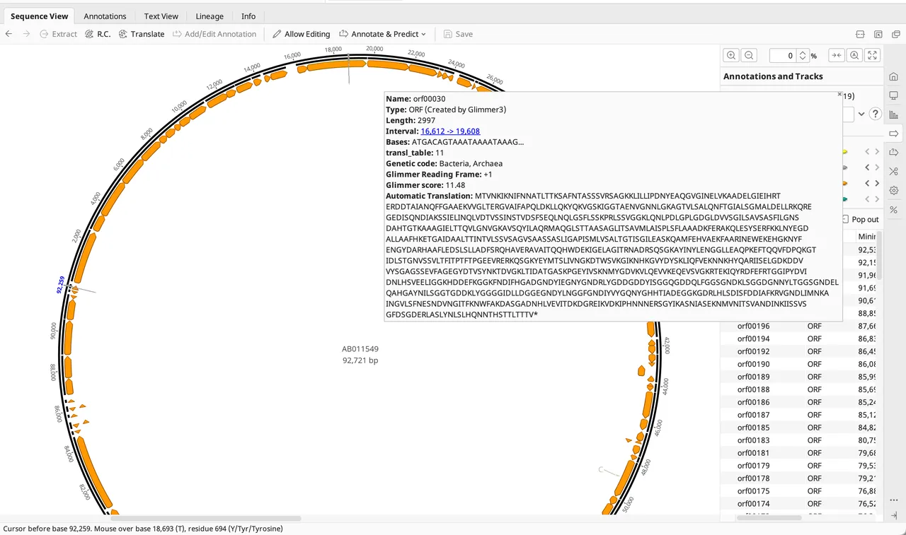This screenshot has height=535, width=906.
Task: Click the zoom out magnifier icon
Action: coord(749,55)
